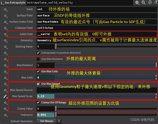Click the Starting Value number field

[46, 47]
